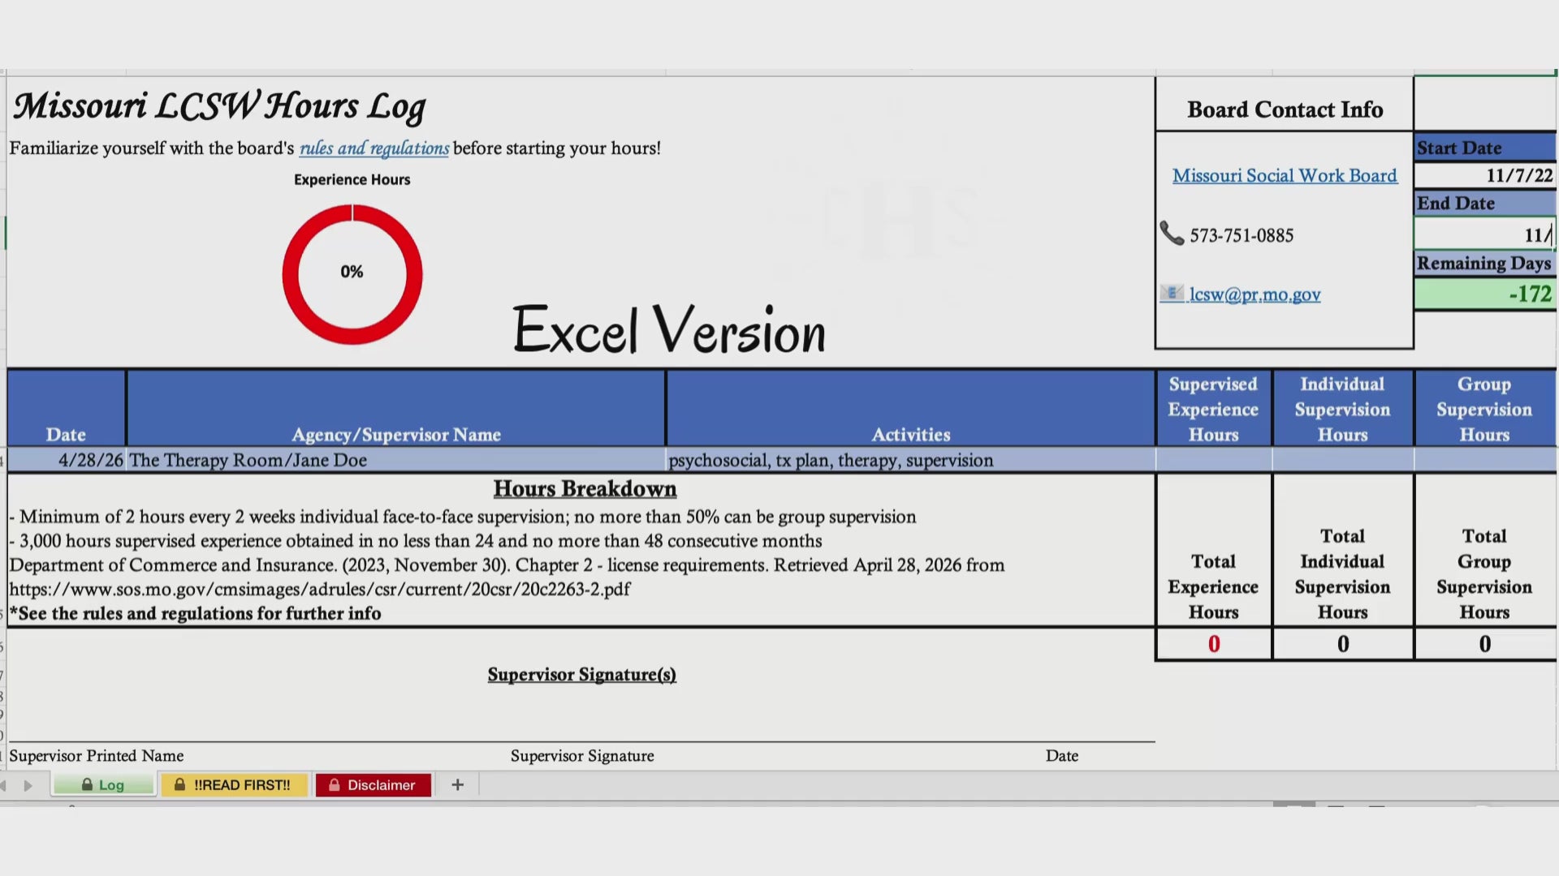Select the date cell 4/28/26
Image resolution: width=1559 pixels, height=876 pixels.
coord(67,460)
